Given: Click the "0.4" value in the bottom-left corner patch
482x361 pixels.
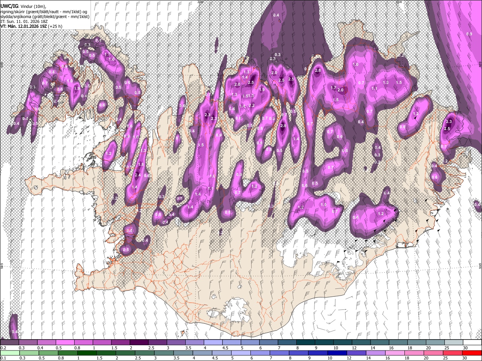Looking at the screenshot, I should pyautogui.click(x=15, y=332).
